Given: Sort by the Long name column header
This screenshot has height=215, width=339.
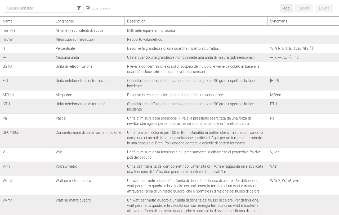Looking at the screenshot, I should 65,21.
